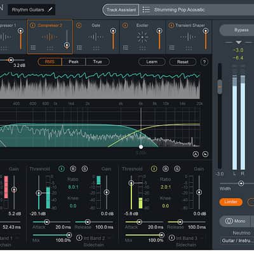Image resolution: width=254 pixels, height=254 pixels.
Task: Toggle Int Band 3 Sidechain power button
Action: [171, 237]
